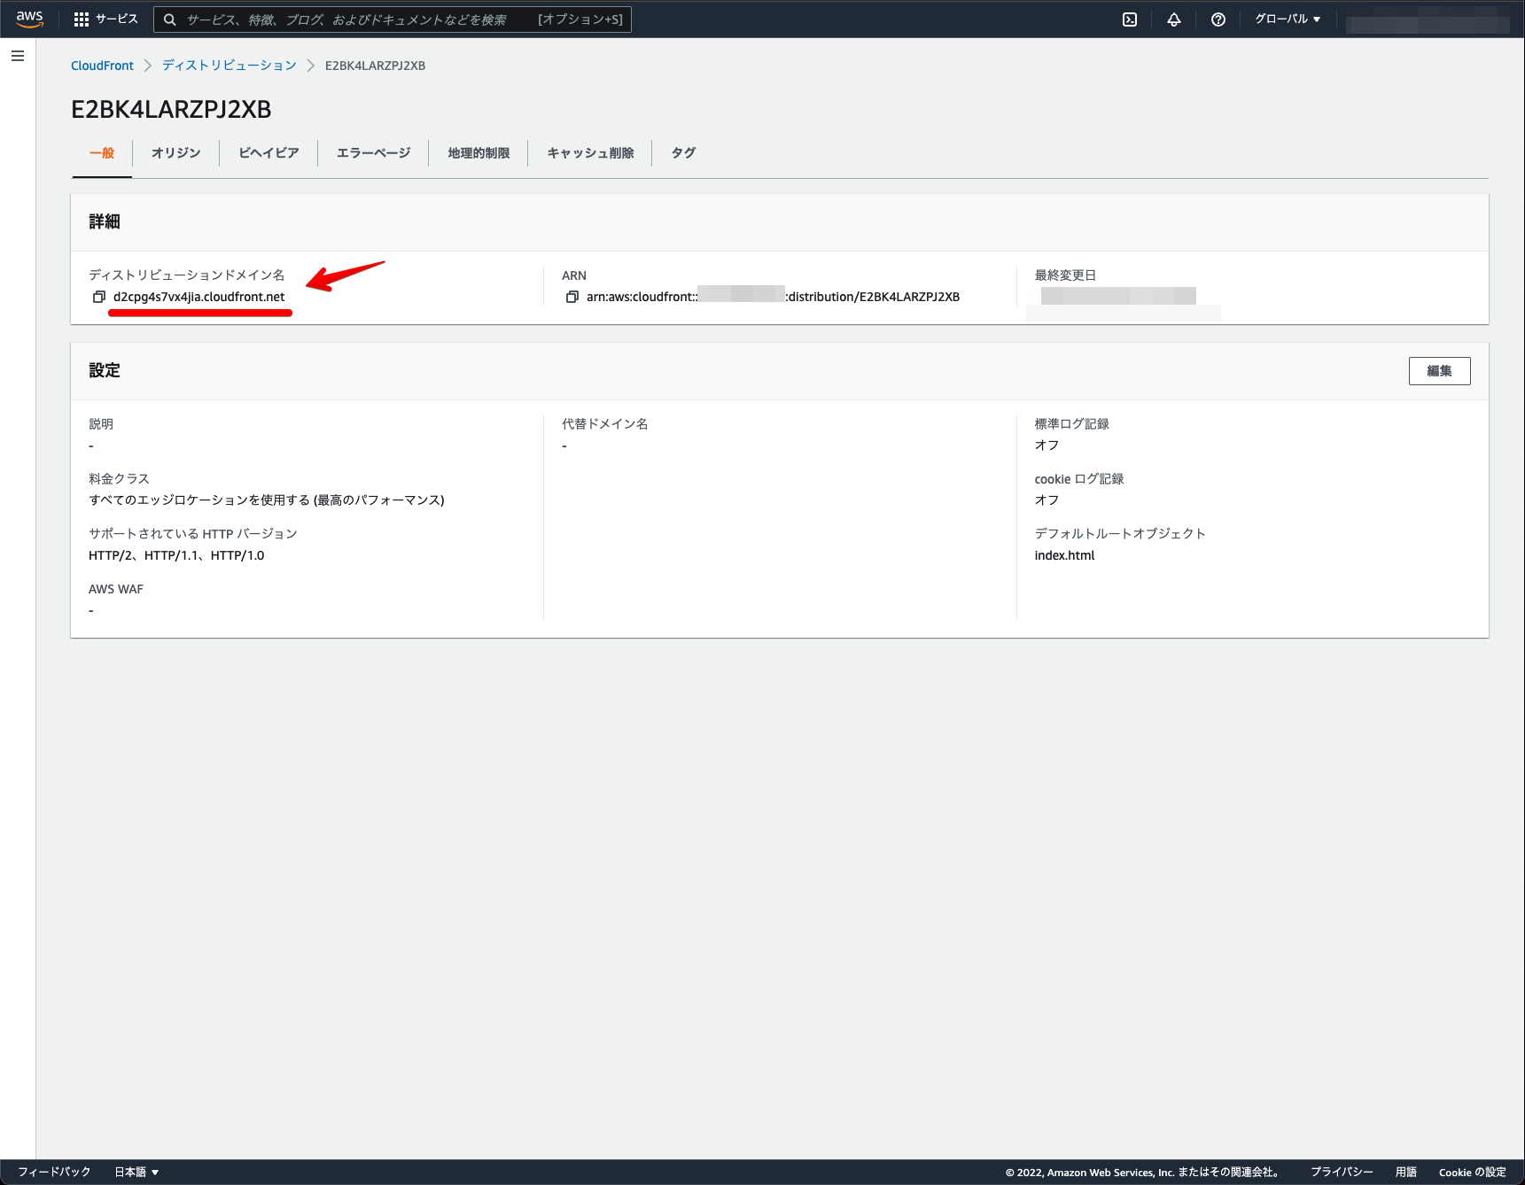Click the AWS WAF label

(116, 589)
